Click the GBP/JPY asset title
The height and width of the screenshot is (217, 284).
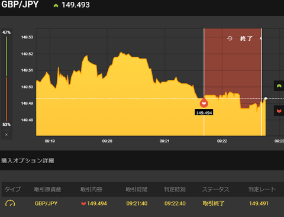tap(20, 4)
